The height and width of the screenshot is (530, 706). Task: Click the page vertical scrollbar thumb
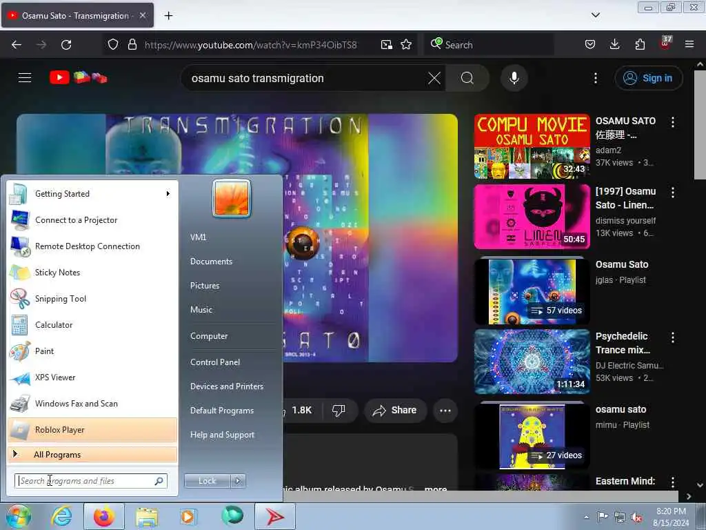point(700,125)
